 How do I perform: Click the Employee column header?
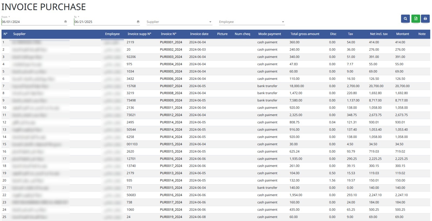pyautogui.click(x=112, y=34)
